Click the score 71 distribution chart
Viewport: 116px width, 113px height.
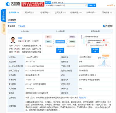tap(104, 63)
